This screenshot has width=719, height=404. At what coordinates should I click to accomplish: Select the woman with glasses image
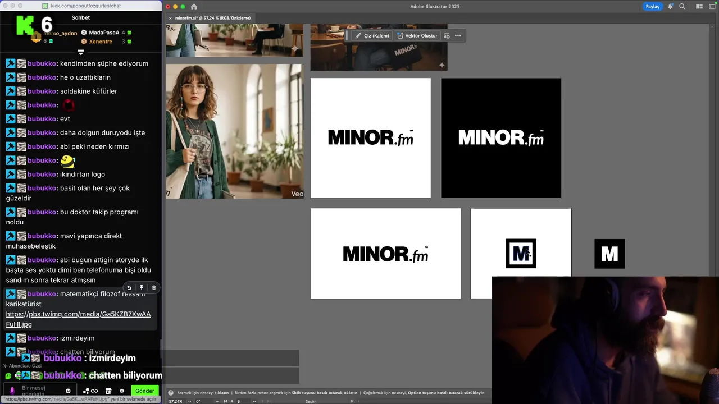235,131
